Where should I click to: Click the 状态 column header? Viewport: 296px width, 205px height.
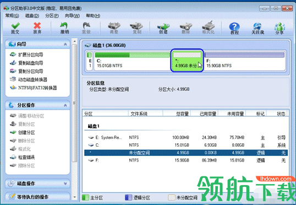click(x=277, y=114)
